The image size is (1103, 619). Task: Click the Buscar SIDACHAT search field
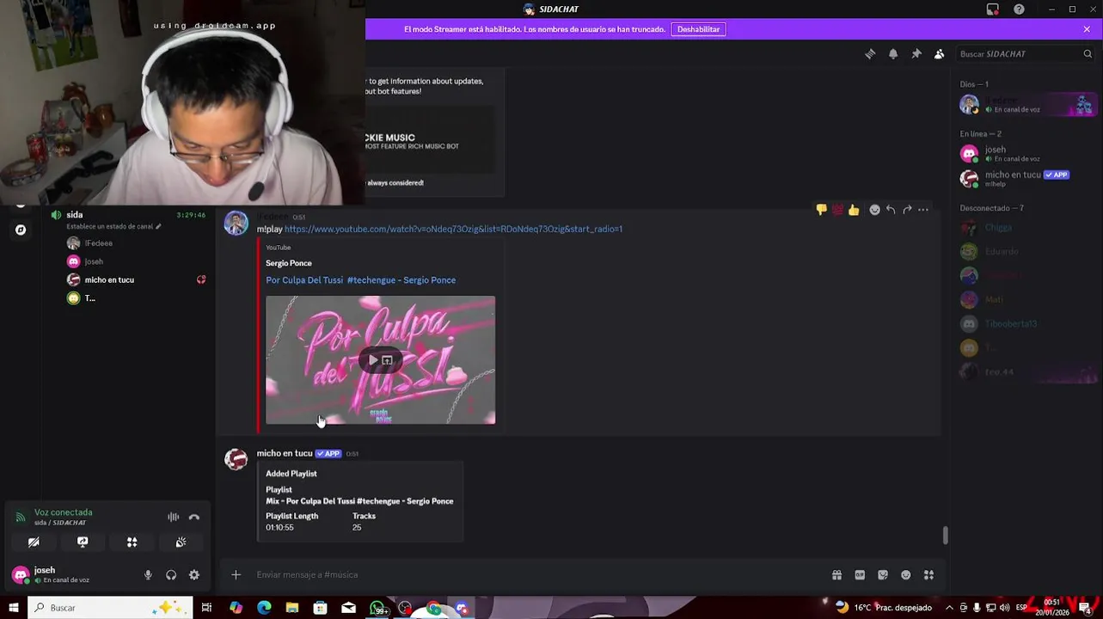pos(1026,54)
